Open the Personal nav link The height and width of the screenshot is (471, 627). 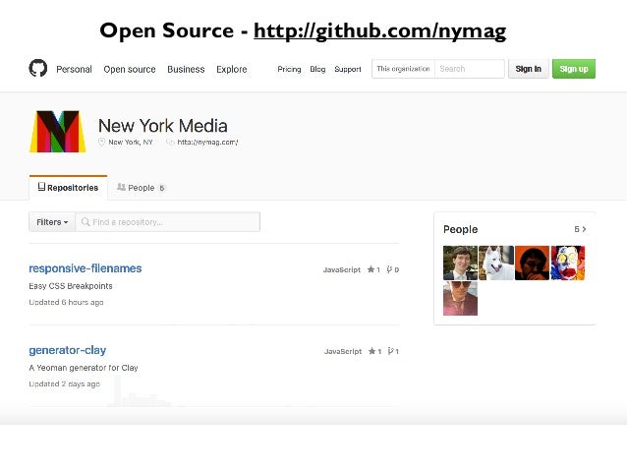(x=74, y=69)
